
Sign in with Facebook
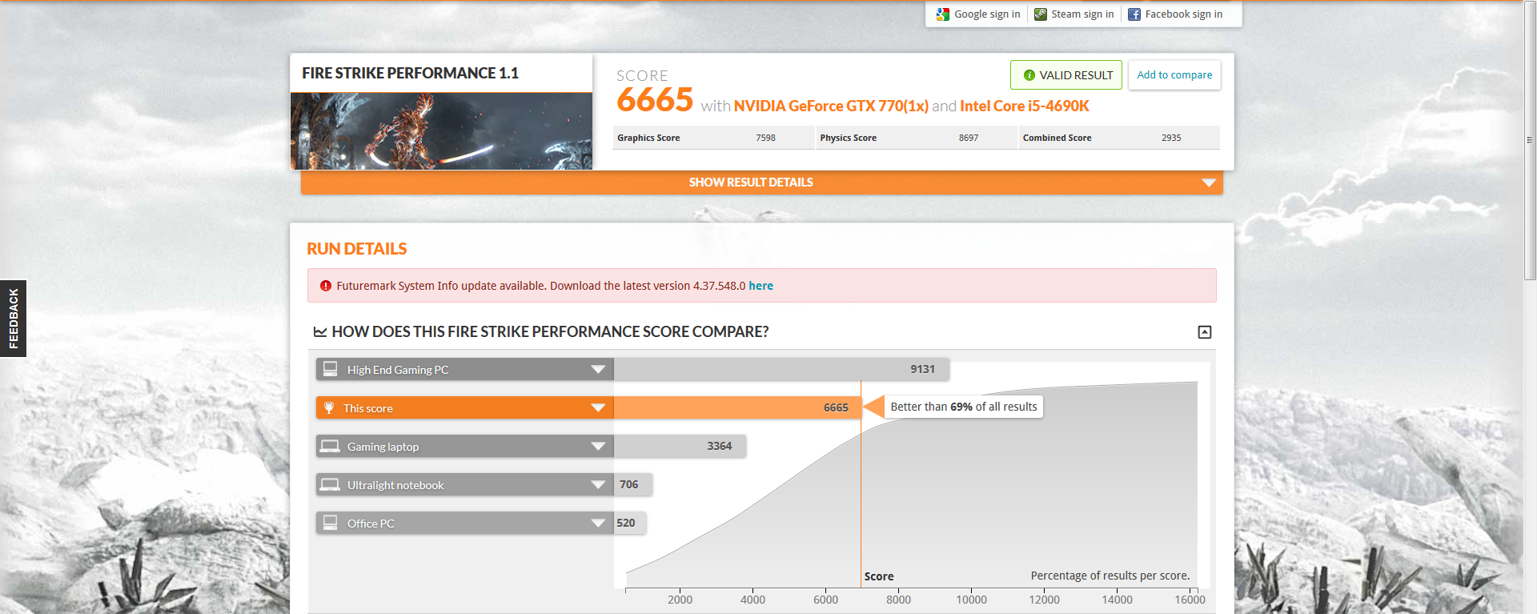click(x=1175, y=14)
